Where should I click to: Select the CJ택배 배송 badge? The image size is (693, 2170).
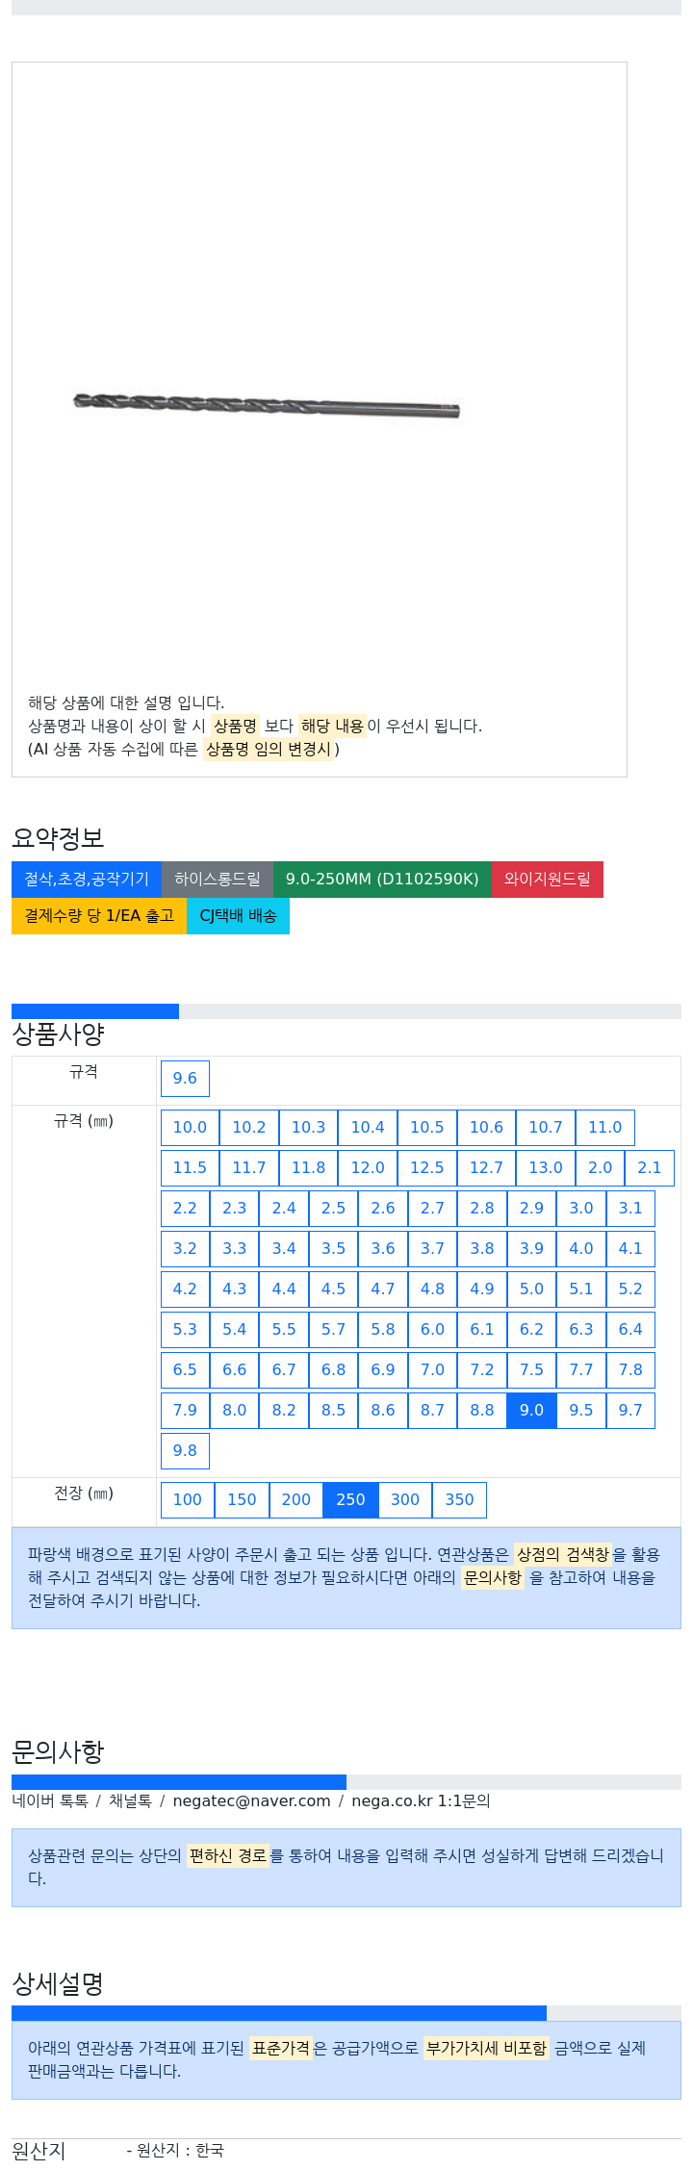click(238, 916)
